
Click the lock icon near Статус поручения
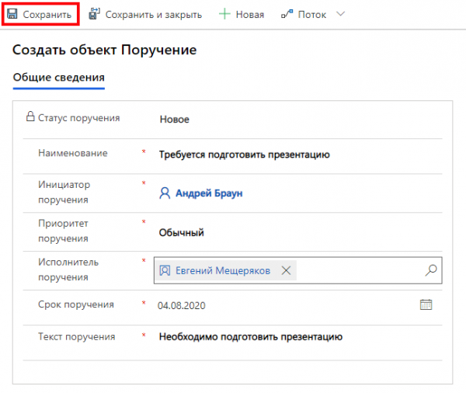31,118
